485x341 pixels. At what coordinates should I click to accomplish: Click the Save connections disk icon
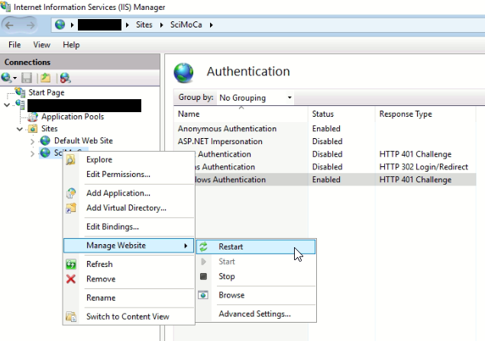pos(27,77)
